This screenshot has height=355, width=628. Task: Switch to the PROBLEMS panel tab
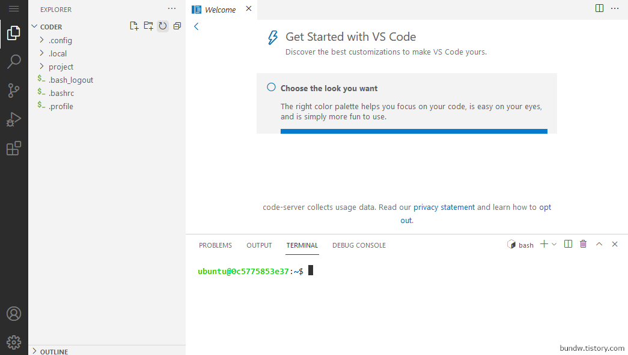pos(216,245)
